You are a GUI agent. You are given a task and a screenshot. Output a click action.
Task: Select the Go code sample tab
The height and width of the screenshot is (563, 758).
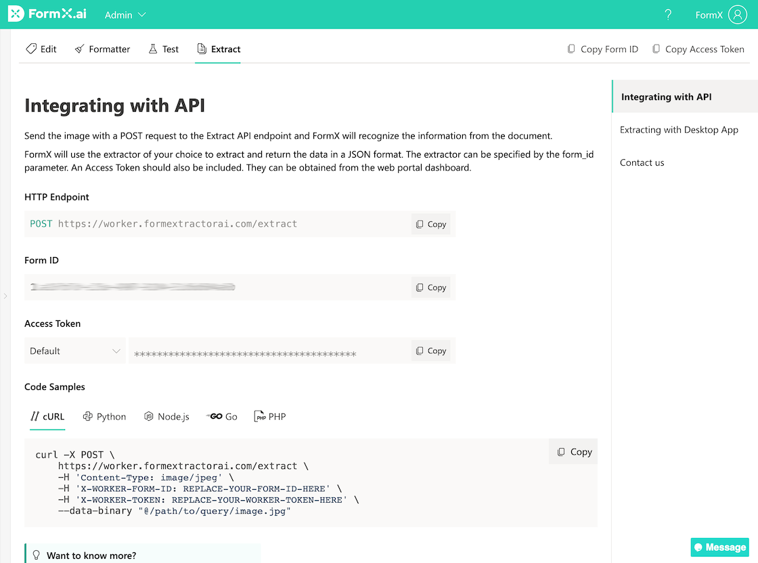click(x=222, y=417)
